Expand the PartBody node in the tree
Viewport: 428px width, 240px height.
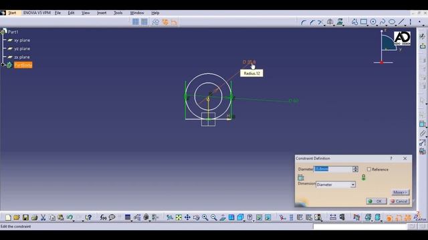(x=3, y=65)
